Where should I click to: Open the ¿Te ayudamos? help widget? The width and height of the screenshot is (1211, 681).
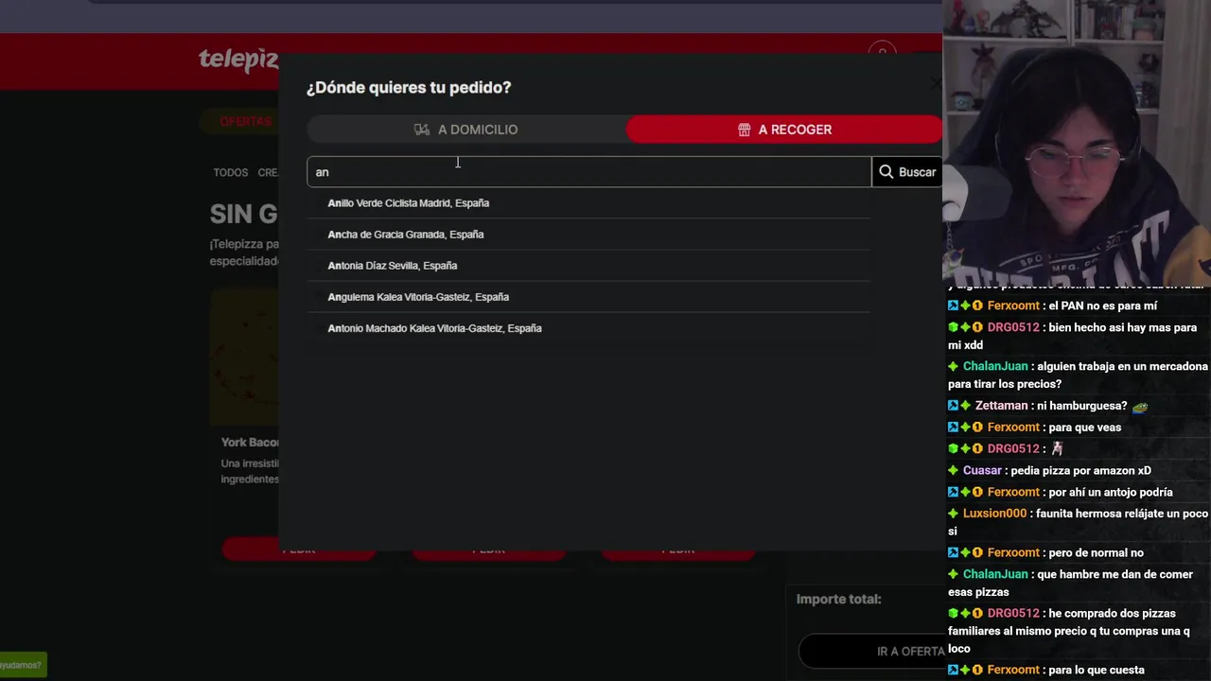(22, 666)
